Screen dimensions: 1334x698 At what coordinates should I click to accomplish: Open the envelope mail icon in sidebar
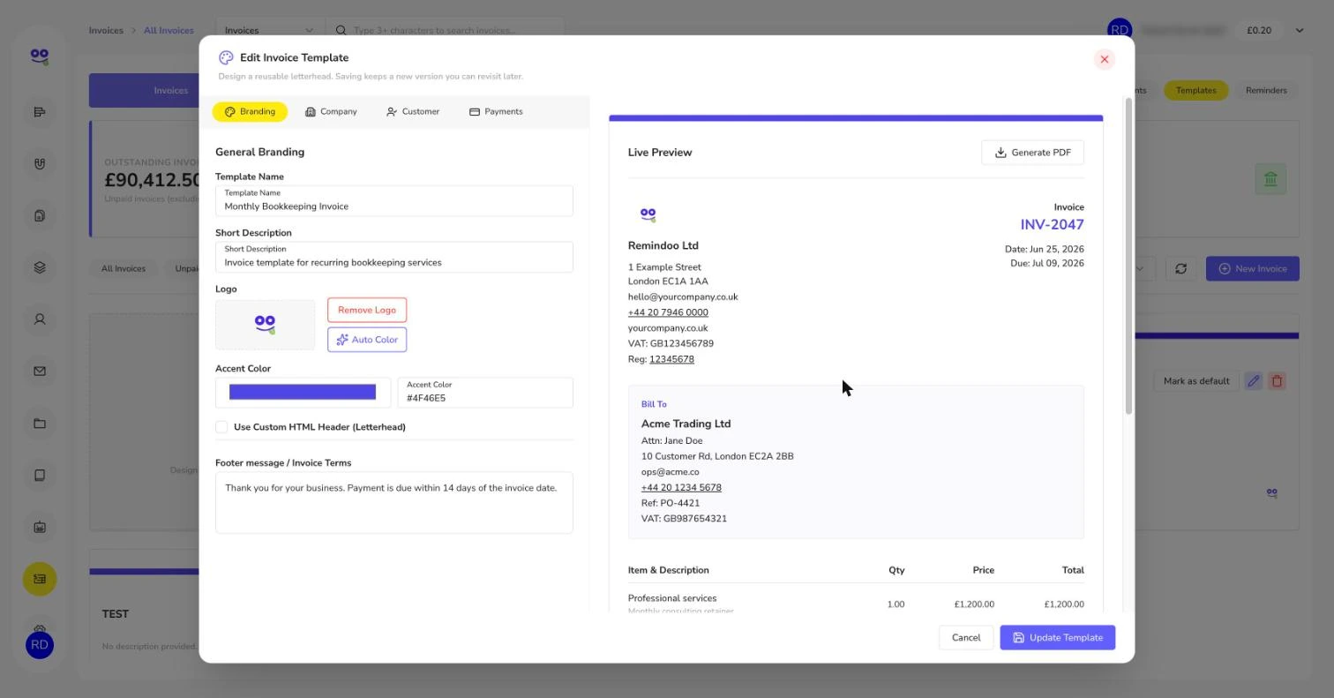tap(40, 372)
